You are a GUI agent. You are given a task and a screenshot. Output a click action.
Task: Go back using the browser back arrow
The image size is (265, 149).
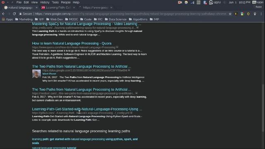point(3,14)
